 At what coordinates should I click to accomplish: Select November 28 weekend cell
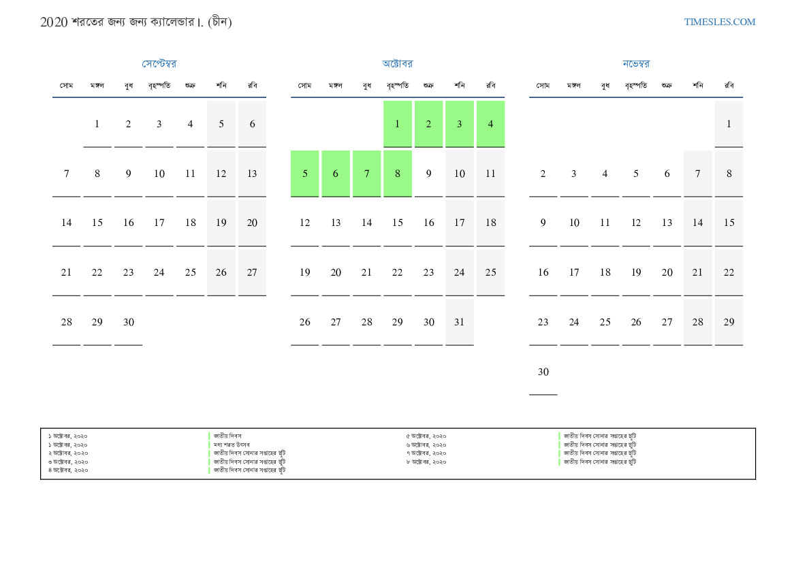point(698,322)
